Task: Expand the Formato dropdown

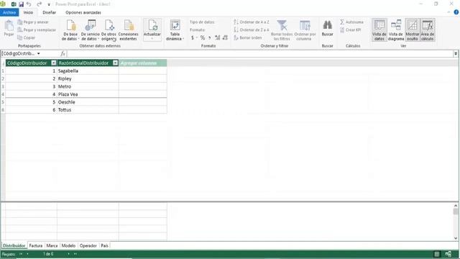Action: [x=198, y=30]
